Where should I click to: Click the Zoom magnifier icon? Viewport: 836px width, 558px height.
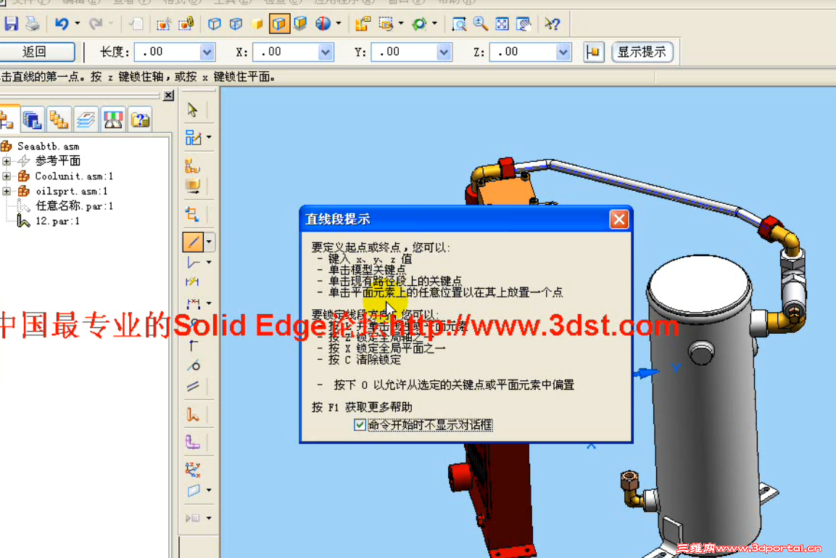tap(481, 23)
